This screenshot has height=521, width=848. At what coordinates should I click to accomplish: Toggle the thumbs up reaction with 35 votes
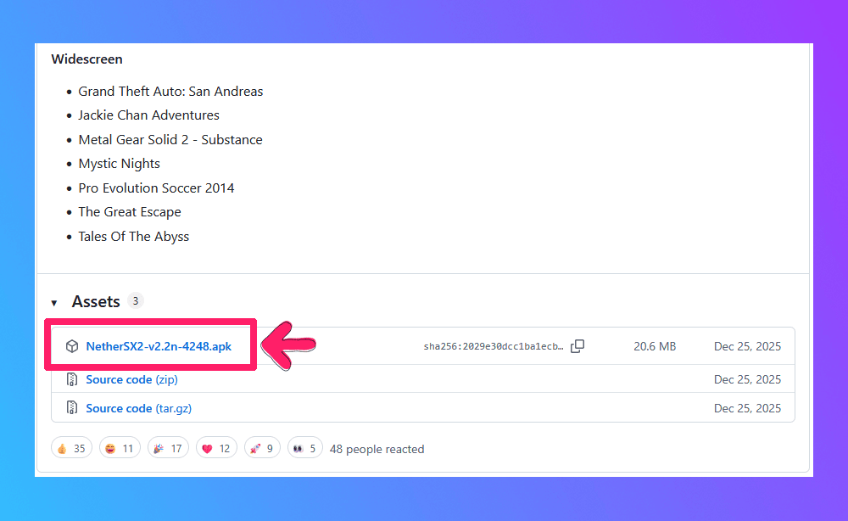pos(71,449)
